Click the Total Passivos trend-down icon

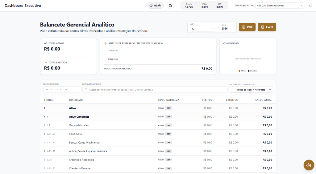click(x=46, y=62)
